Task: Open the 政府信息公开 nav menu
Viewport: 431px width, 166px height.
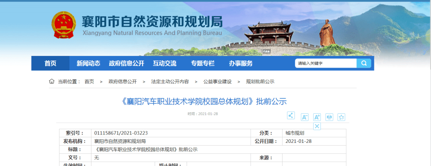Action: 127,63
